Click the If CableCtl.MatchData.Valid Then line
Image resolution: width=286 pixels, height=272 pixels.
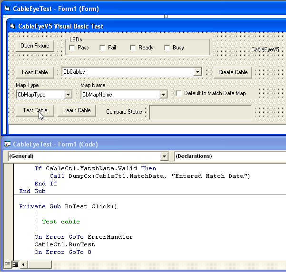[x=95, y=168]
